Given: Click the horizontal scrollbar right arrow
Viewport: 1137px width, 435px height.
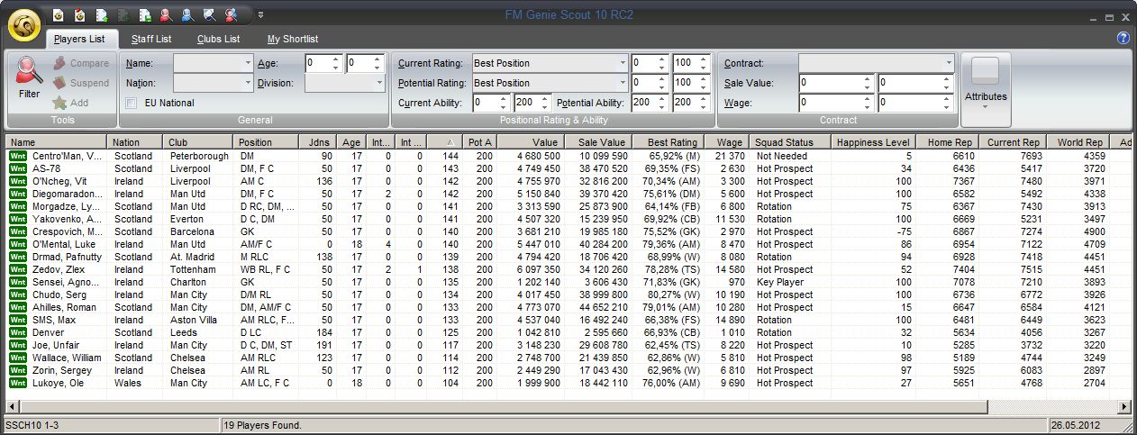Looking at the screenshot, I should (1123, 407).
